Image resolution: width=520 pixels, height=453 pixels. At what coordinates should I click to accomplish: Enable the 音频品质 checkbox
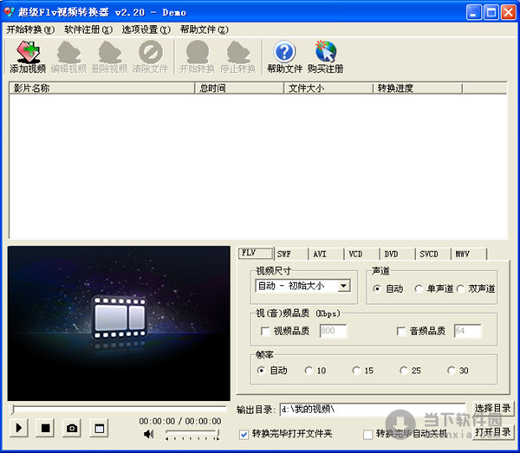(x=401, y=331)
